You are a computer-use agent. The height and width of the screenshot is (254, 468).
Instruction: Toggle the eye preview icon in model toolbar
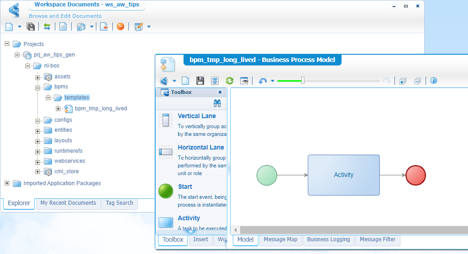245,81
